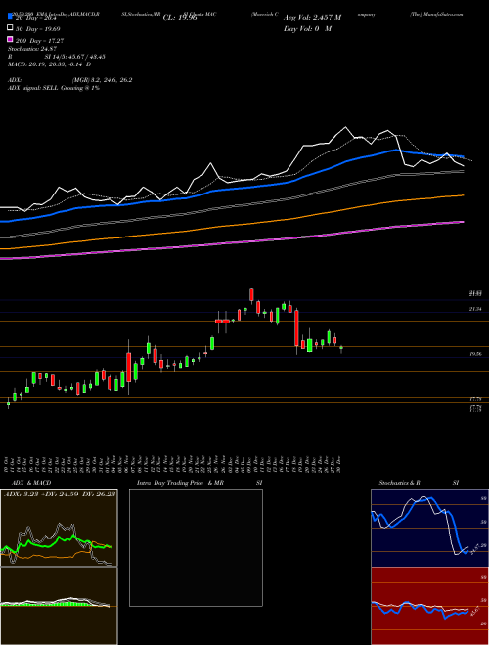
Task: Click the blue 20 Day legend swatch
Action: 10,17
